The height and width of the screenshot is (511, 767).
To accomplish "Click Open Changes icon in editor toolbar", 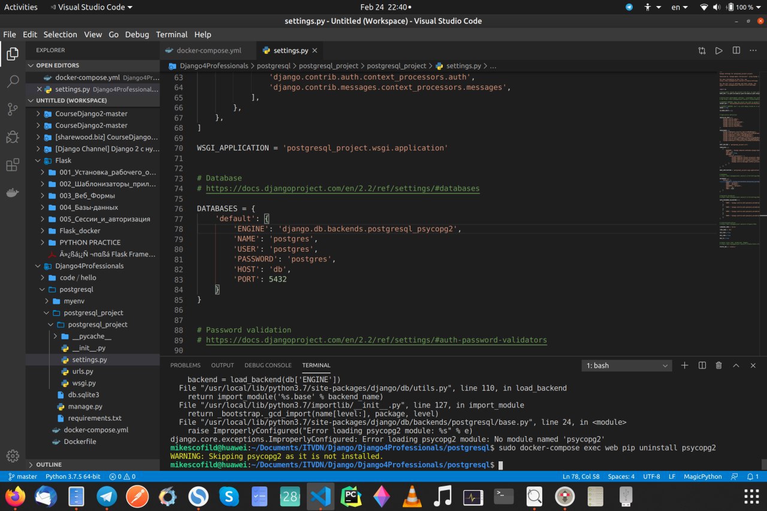I will click(x=702, y=51).
